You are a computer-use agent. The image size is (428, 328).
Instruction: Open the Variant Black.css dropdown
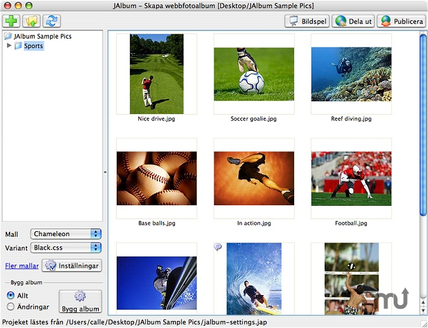(66, 248)
